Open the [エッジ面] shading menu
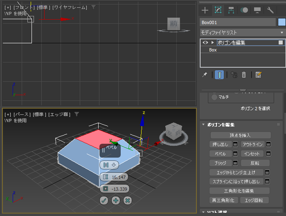Viewport: 286px width, 216px height. click(x=59, y=114)
